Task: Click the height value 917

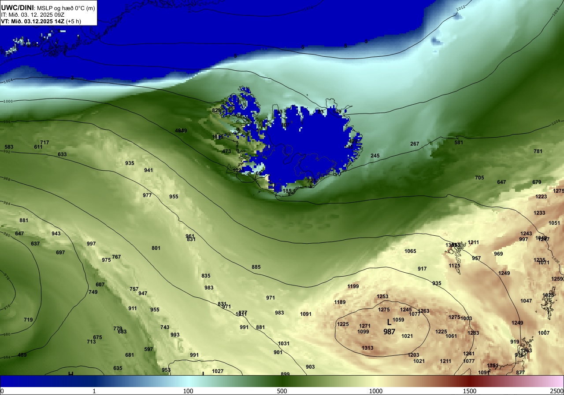Action: pos(422,269)
